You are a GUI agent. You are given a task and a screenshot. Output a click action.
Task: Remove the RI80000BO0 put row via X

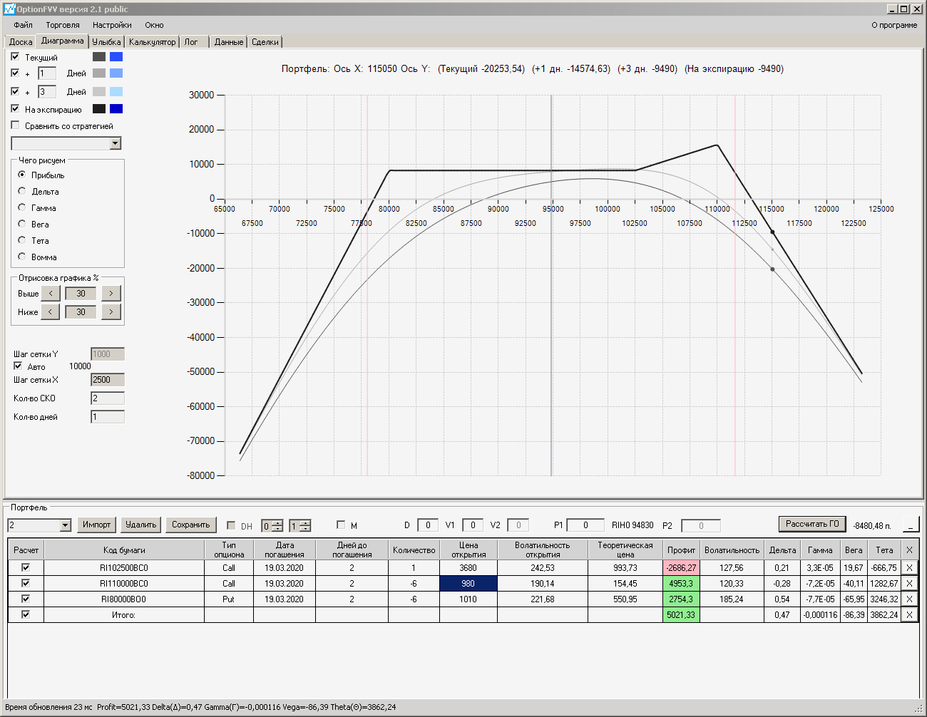pyautogui.click(x=909, y=599)
